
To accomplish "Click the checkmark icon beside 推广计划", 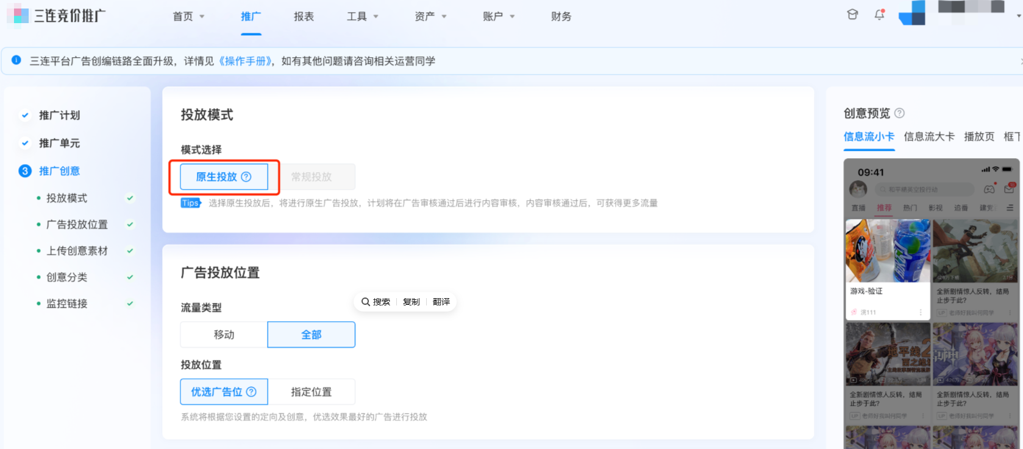I will (25, 115).
